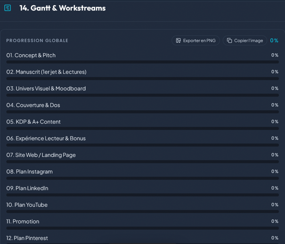Select the 14. Gantt & Workstreams heading
The height and width of the screenshot is (244, 285).
click(x=63, y=8)
